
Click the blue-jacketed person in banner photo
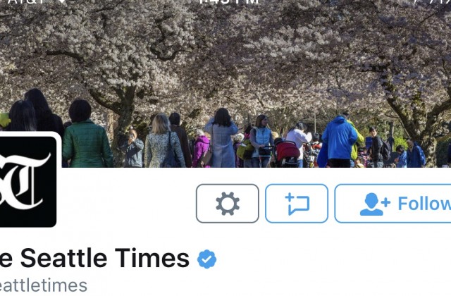coord(340,141)
